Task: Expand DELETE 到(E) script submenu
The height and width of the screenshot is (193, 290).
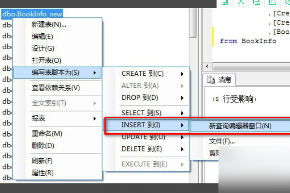Action: [146, 149]
